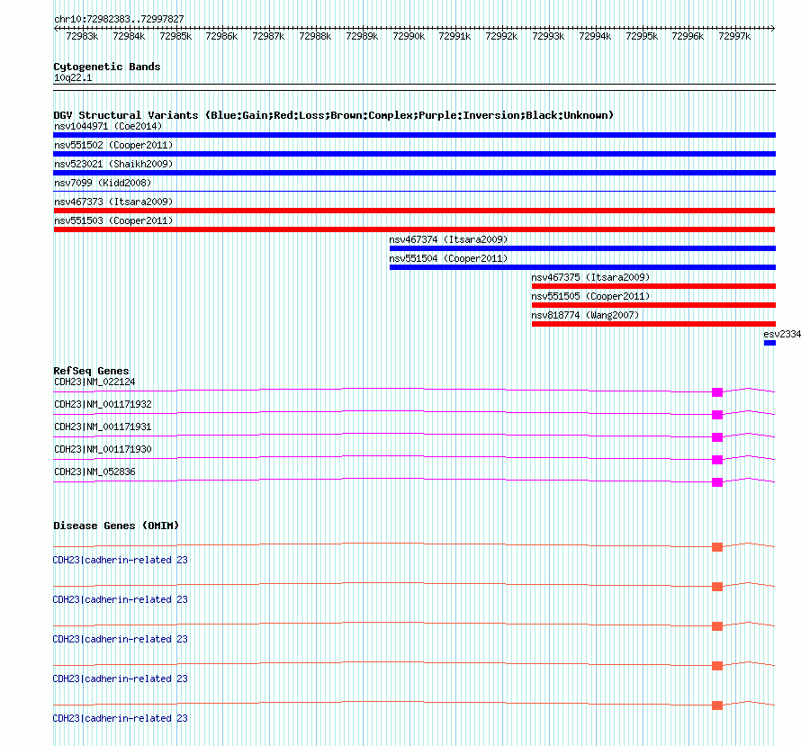
Task: Click the red bar under nsv467375
Action: 653,286
